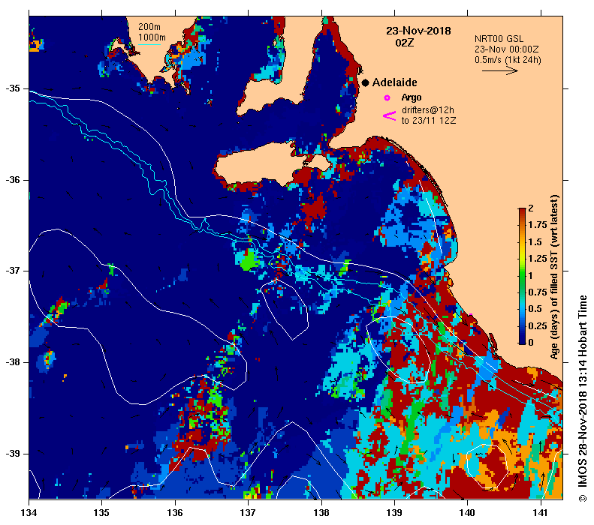Click the 1000m depth contour label
This screenshot has height=525, width=594.
pos(152,37)
